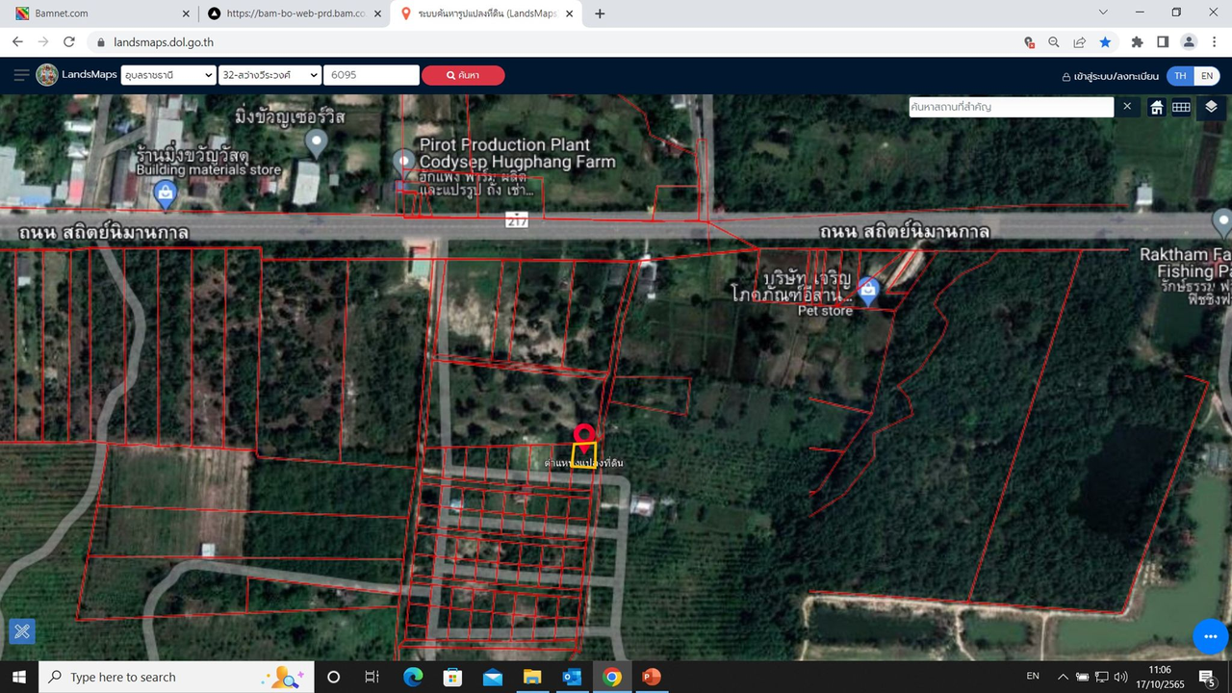Click the red ค้นหา search button
The width and height of the screenshot is (1232, 693).
[x=463, y=75]
